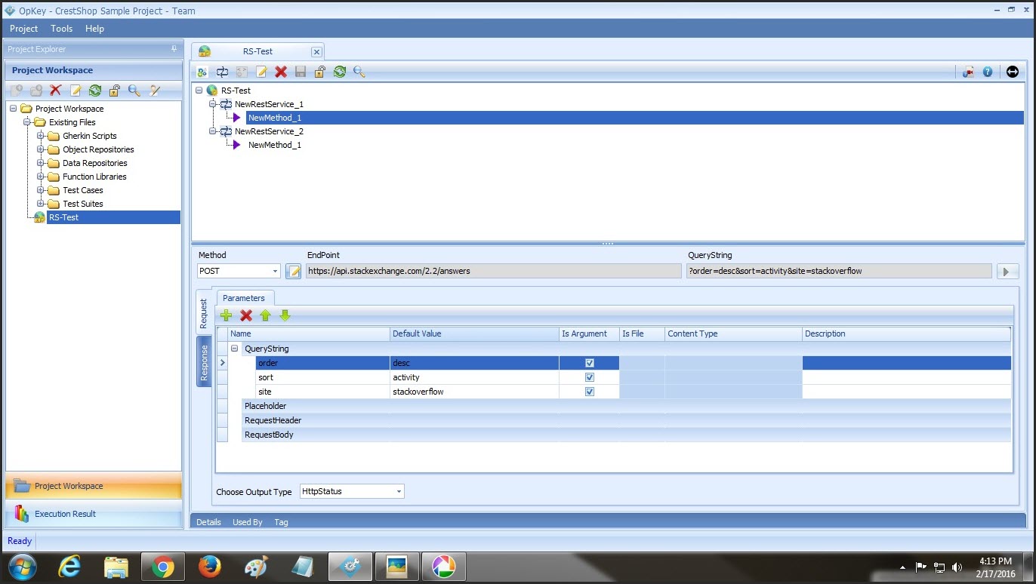1036x584 pixels.
Task: Expand the Object Repositories folder
Action: [41, 149]
